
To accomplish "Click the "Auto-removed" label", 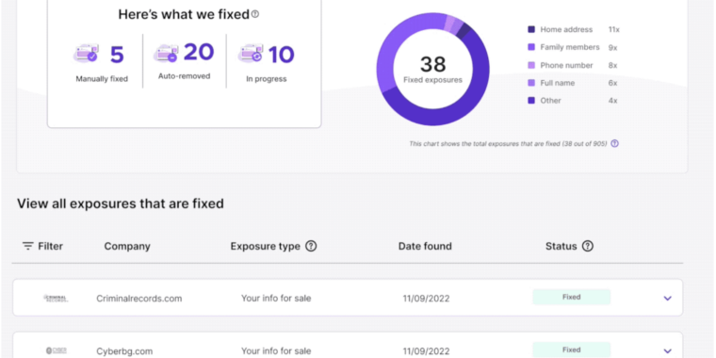I will pos(184,76).
